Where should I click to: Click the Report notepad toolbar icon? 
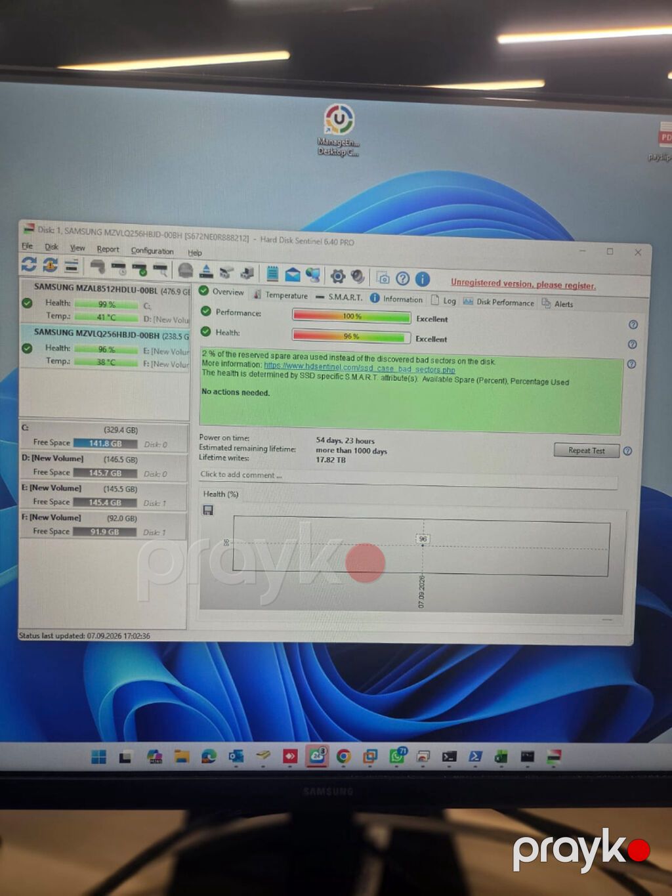[272, 274]
